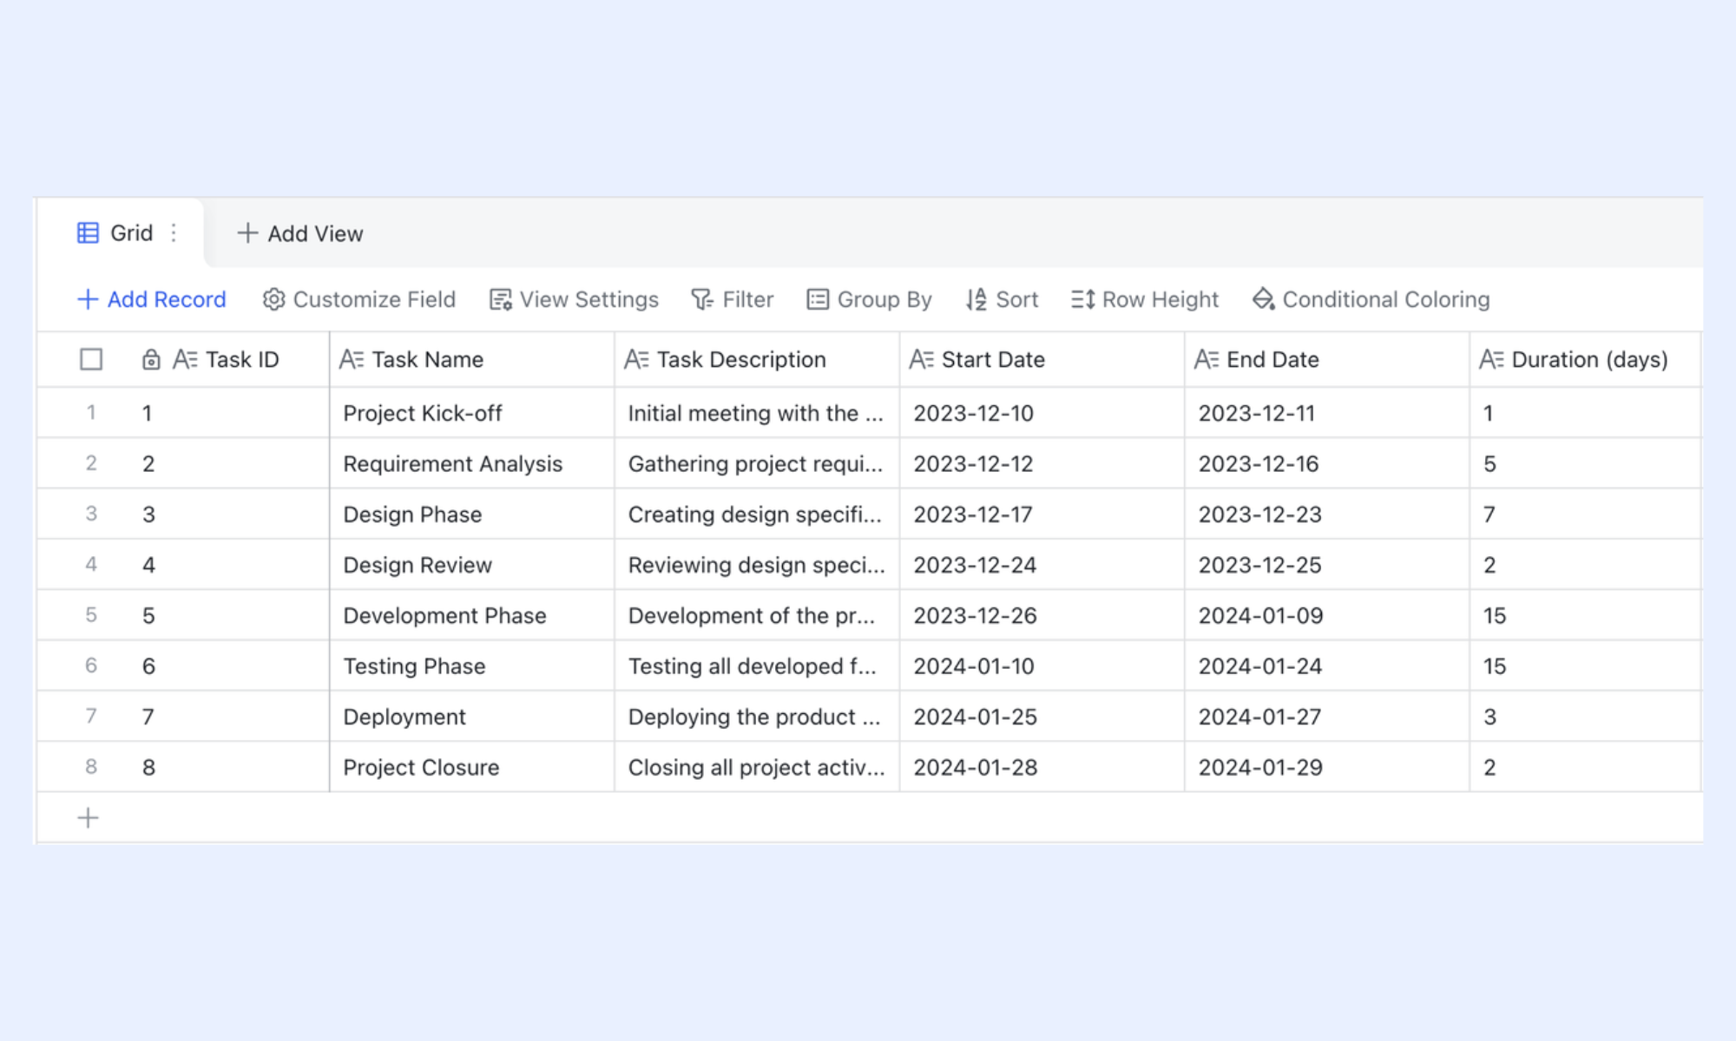Click the text type icon in Task ID header
Viewport: 1736px width, 1041px height.
click(x=185, y=359)
